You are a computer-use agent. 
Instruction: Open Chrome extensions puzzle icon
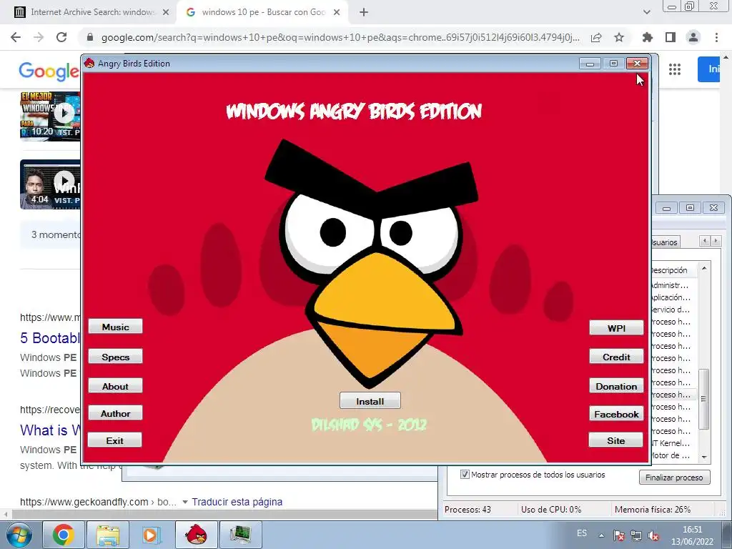(x=648, y=37)
